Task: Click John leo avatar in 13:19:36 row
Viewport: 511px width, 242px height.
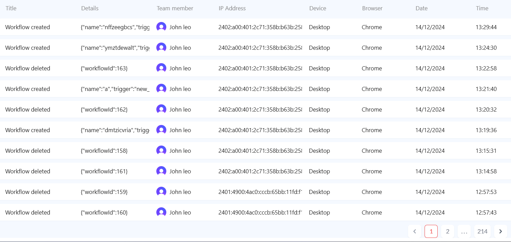Action: 161,130
